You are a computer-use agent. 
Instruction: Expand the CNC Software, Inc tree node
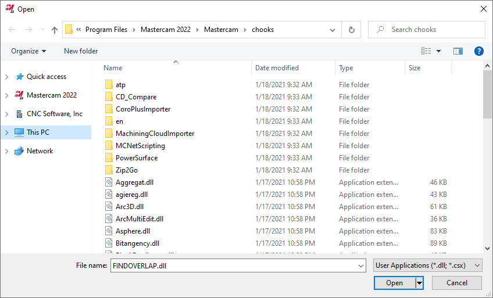6,114
